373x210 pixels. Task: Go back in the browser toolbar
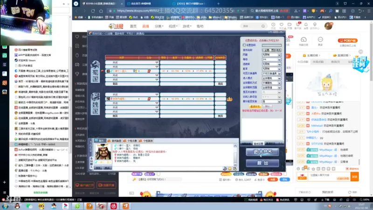tap(76, 11)
